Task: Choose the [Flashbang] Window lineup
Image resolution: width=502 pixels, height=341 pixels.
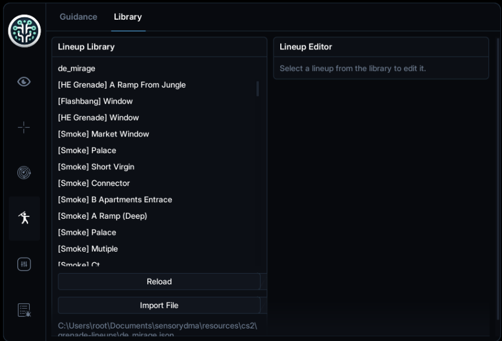Action: click(95, 101)
